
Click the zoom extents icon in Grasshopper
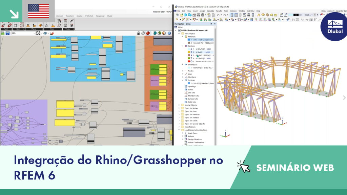point(39,33)
